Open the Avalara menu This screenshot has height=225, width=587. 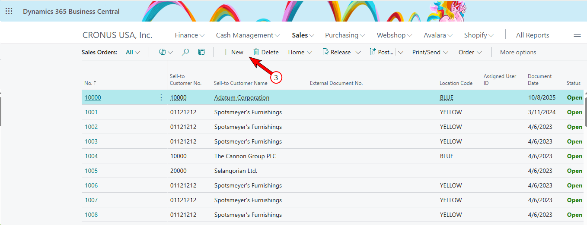pyautogui.click(x=438, y=35)
